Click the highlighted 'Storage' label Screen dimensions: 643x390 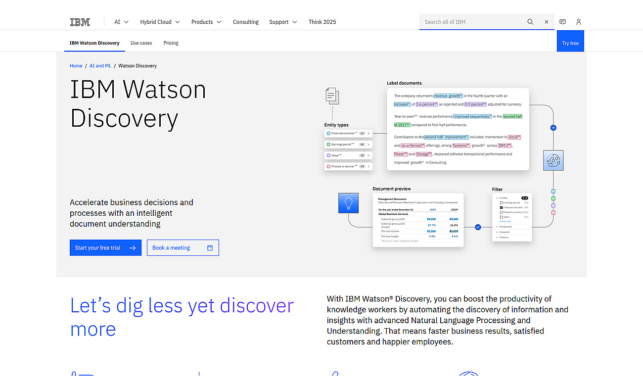[424, 154]
